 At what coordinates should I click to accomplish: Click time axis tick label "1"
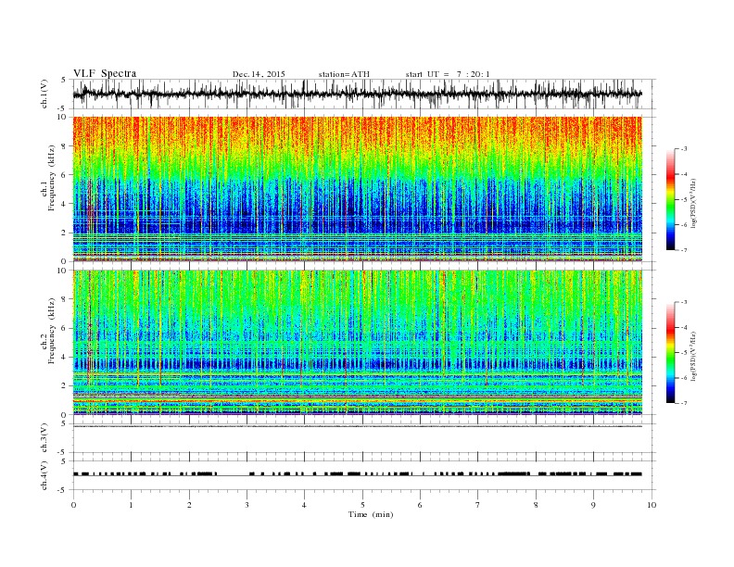tap(131, 505)
